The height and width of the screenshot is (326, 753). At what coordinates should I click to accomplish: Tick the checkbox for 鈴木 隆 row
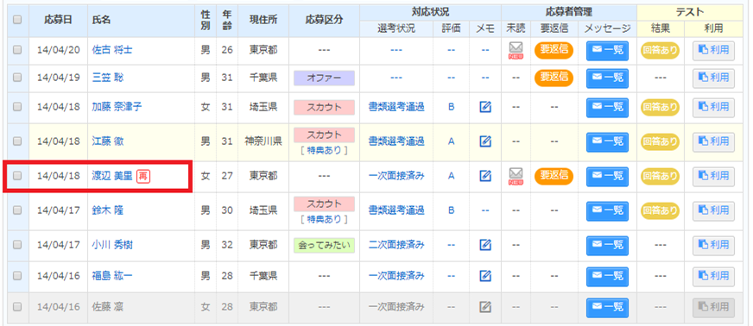click(17, 210)
